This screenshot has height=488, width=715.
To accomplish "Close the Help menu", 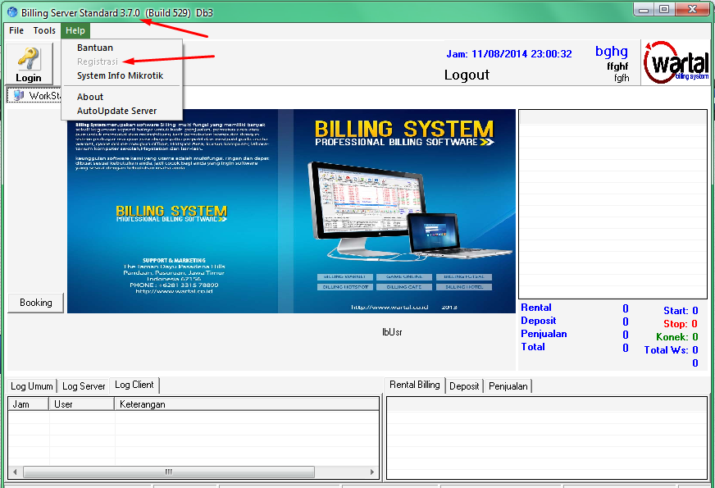I will (75, 30).
